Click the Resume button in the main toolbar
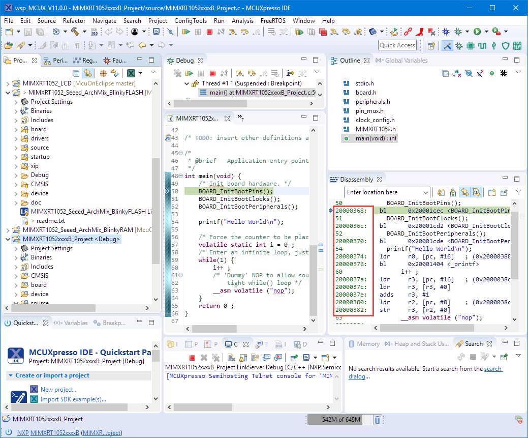Image resolution: width=528 pixels, height=438 pixels. click(x=187, y=32)
